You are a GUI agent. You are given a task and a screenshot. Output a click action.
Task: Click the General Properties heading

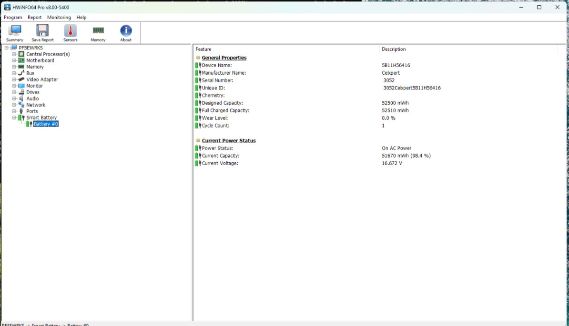[224, 58]
